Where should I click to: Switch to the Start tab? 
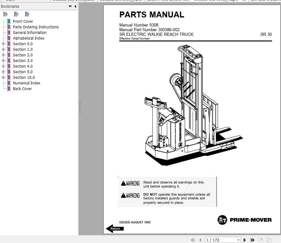[11, 1]
